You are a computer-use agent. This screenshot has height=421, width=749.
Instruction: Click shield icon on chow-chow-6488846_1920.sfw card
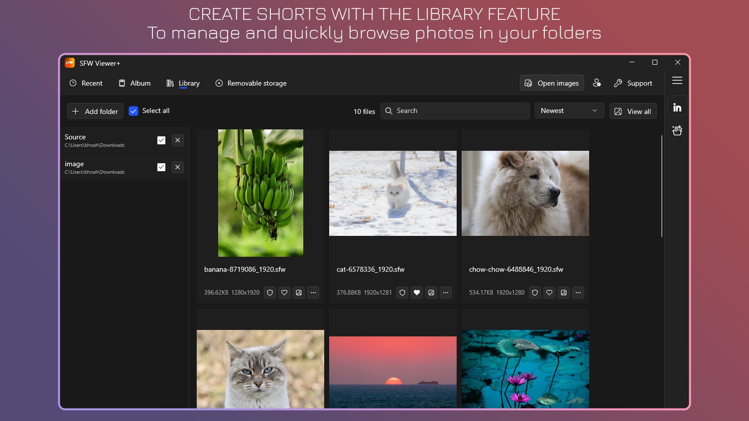click(535, 293)
